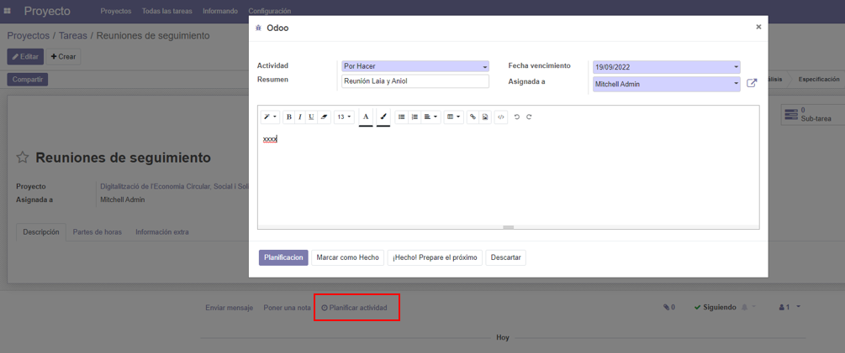This screenshot has height=353, width=845.
Task: Open the Proyectos menu
Action: click(x=116, y=11)
